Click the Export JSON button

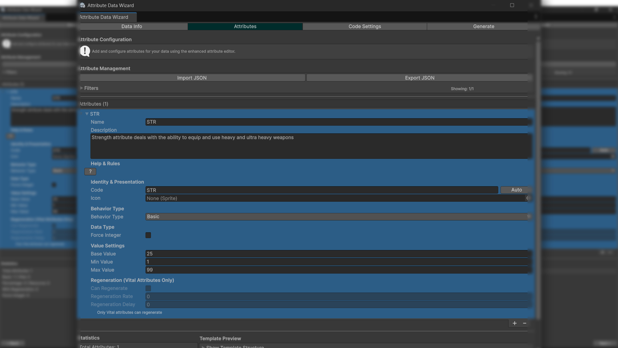point(419,78)
